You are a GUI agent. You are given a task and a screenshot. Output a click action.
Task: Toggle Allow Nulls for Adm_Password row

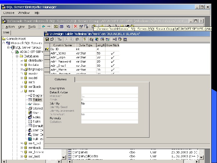pyautogui.click(x=113, y=62)
